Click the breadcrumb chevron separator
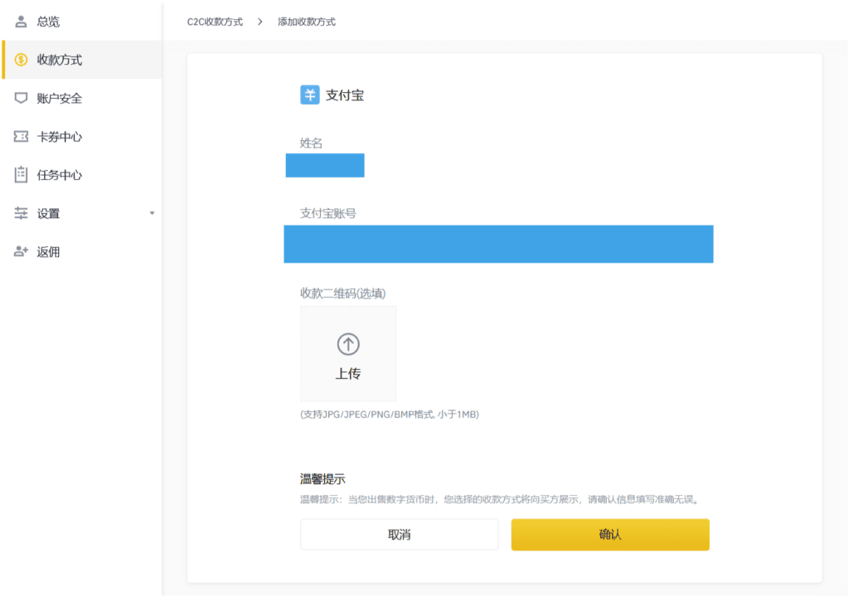Screen dimensions: 849x596 pos(260,22)
